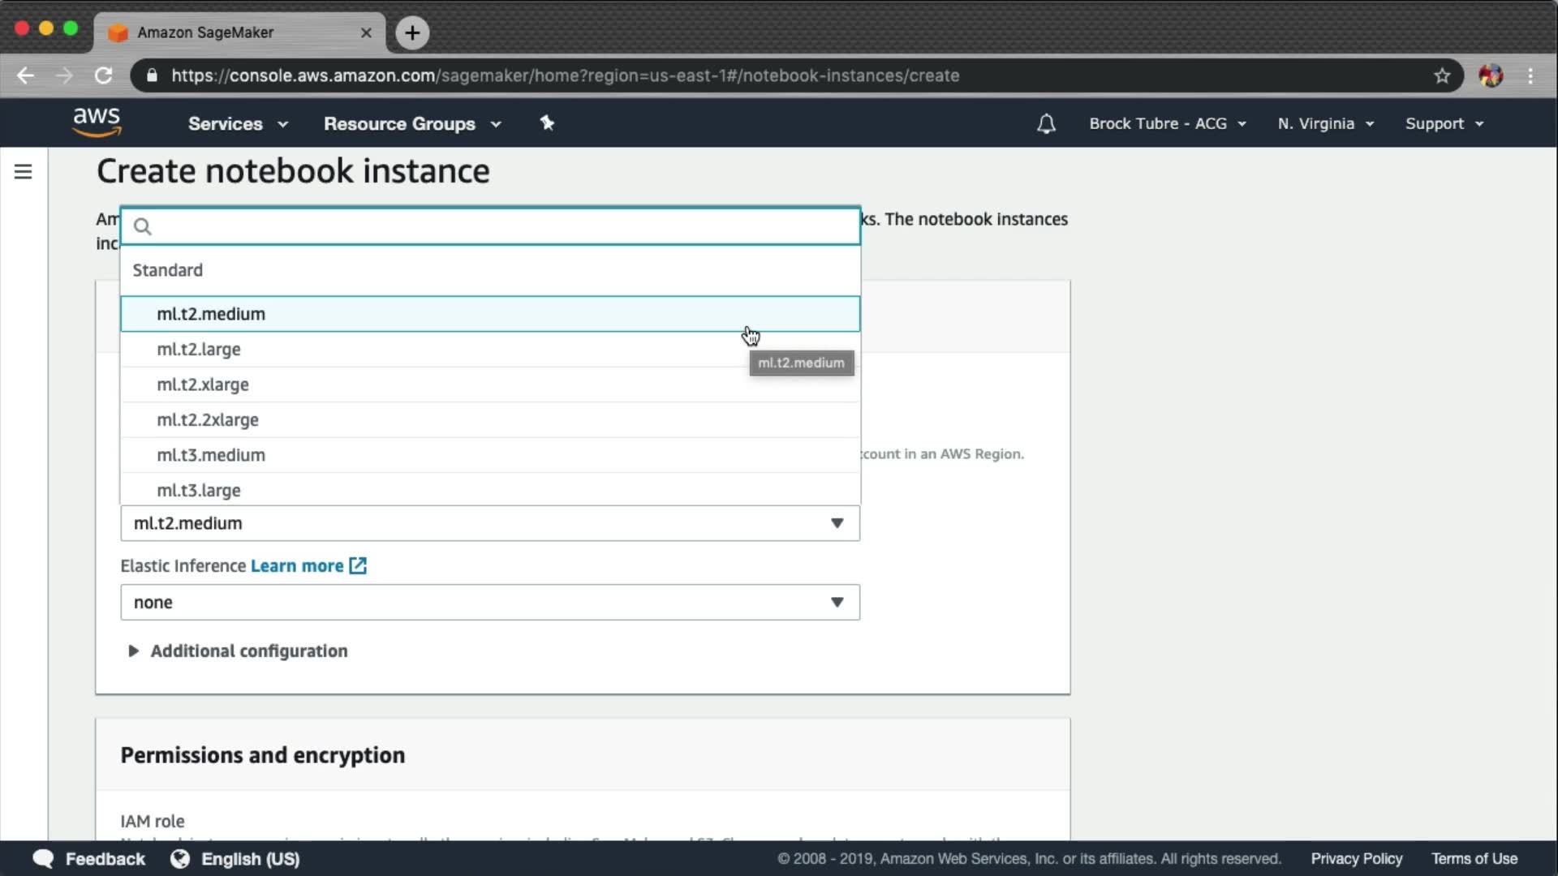Bookmark page with the star icon
This screenshot has width=1558, height=876.
1442,75
